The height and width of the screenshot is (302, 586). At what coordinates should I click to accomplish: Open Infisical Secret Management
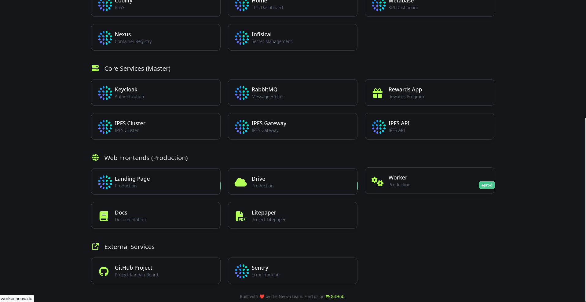[x=292, y=37]
